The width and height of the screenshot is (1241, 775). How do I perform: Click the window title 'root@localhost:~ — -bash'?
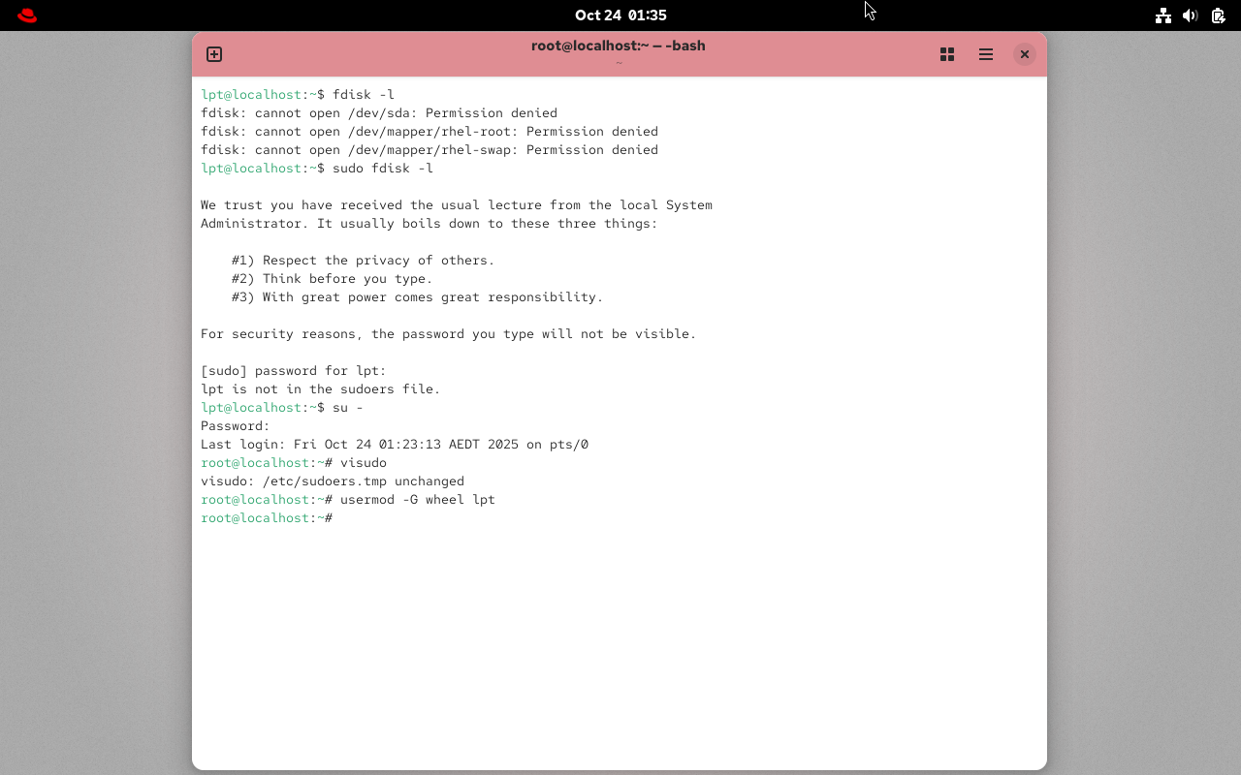pyautogui.click(x=619, y=46)
